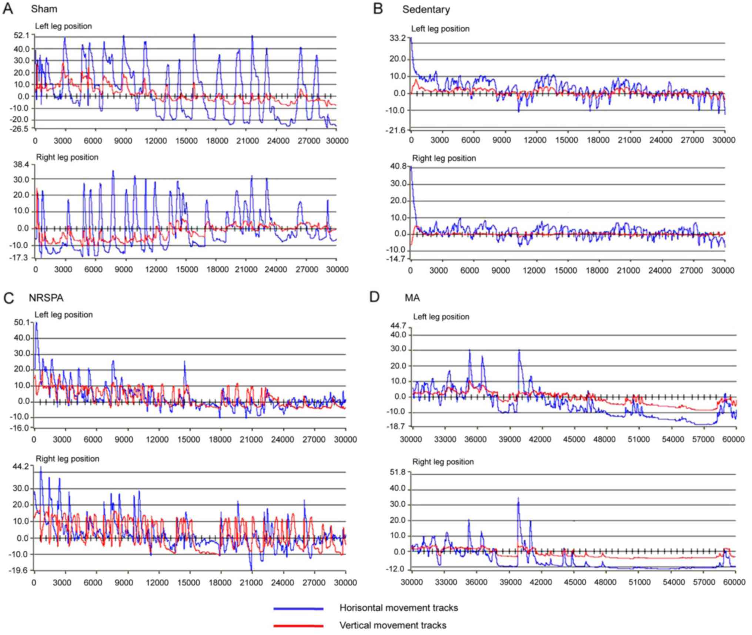Click the panel D letter label

click(x=374, y=297)
